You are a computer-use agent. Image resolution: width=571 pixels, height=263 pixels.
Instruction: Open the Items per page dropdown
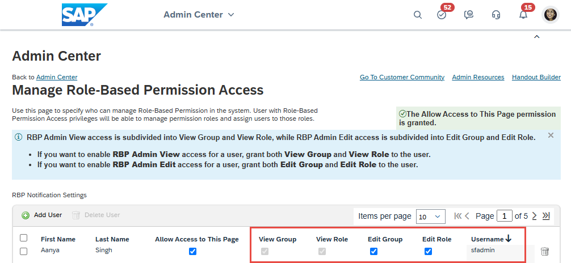431,216
